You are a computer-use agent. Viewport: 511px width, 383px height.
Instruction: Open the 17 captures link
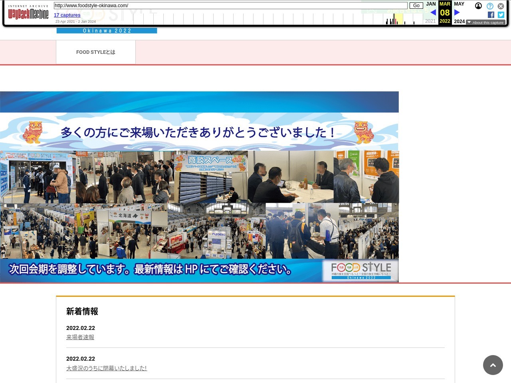67,15
